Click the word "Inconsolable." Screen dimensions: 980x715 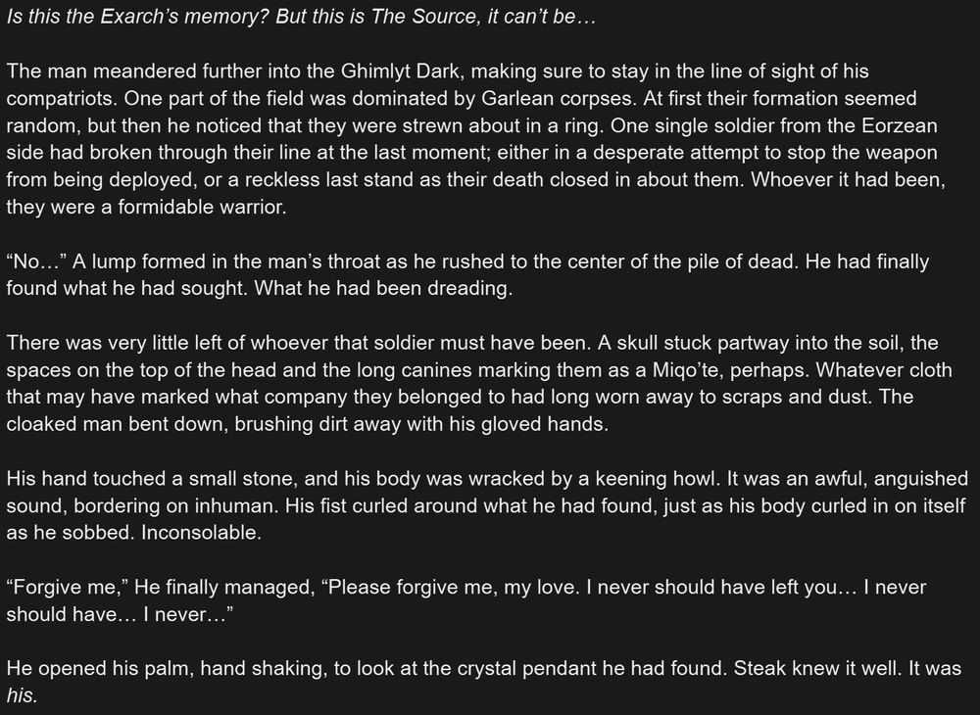point(201,533)
